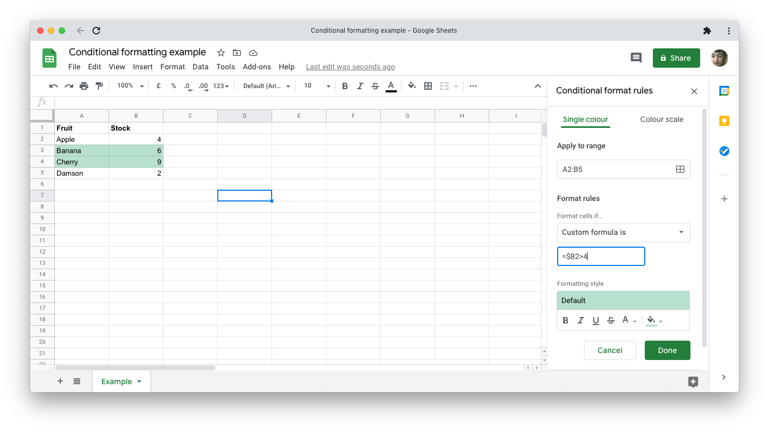Click the toolbar fill colour bucket

412,86
